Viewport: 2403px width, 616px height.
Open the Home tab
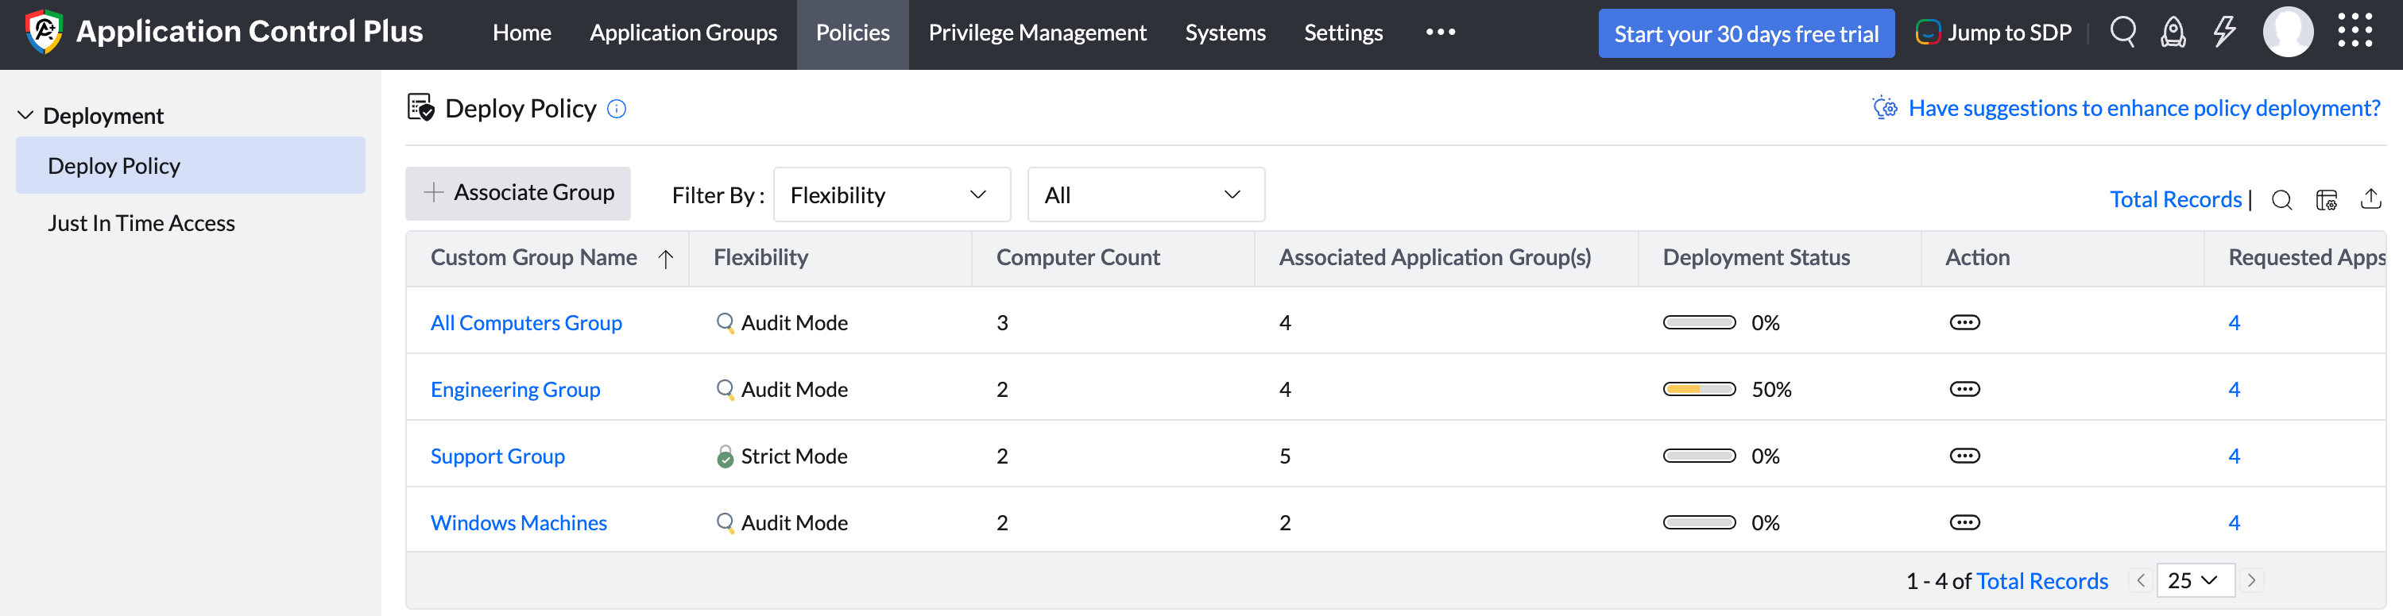click(x=521, y=33)
